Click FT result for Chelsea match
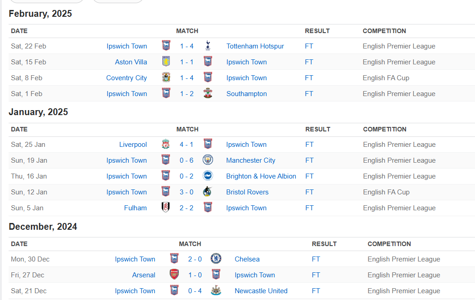 click(x=316, y=259)
